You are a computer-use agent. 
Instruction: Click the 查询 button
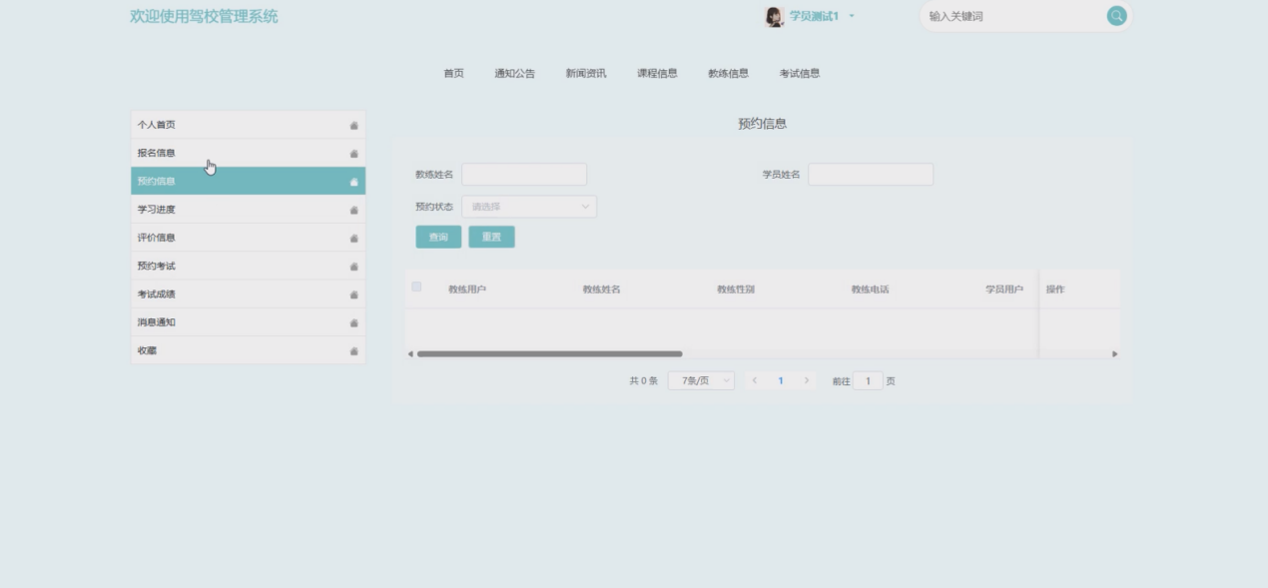pyautogui.click(x=438, y=238)
